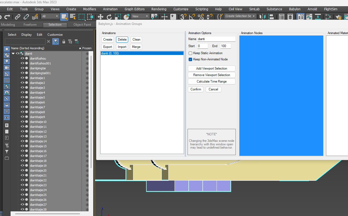Open the All selection filter dropdown
The image size is (348, 216).
(50, 16)
